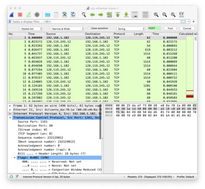Select the Nonce: Not set line
Image resolution: width=205 pixels, height=189 pixels.
49,166
